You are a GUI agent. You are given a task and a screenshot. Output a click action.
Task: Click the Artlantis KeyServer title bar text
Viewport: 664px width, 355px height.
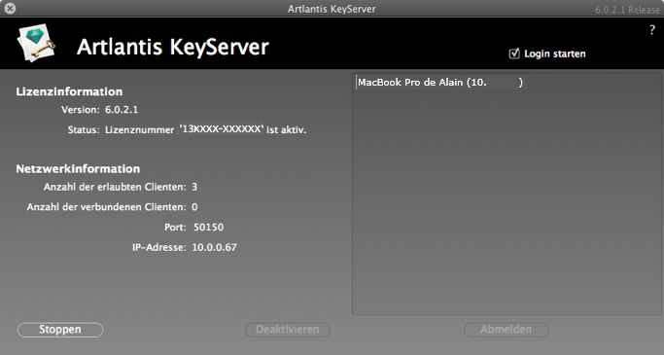pos(332,9)
